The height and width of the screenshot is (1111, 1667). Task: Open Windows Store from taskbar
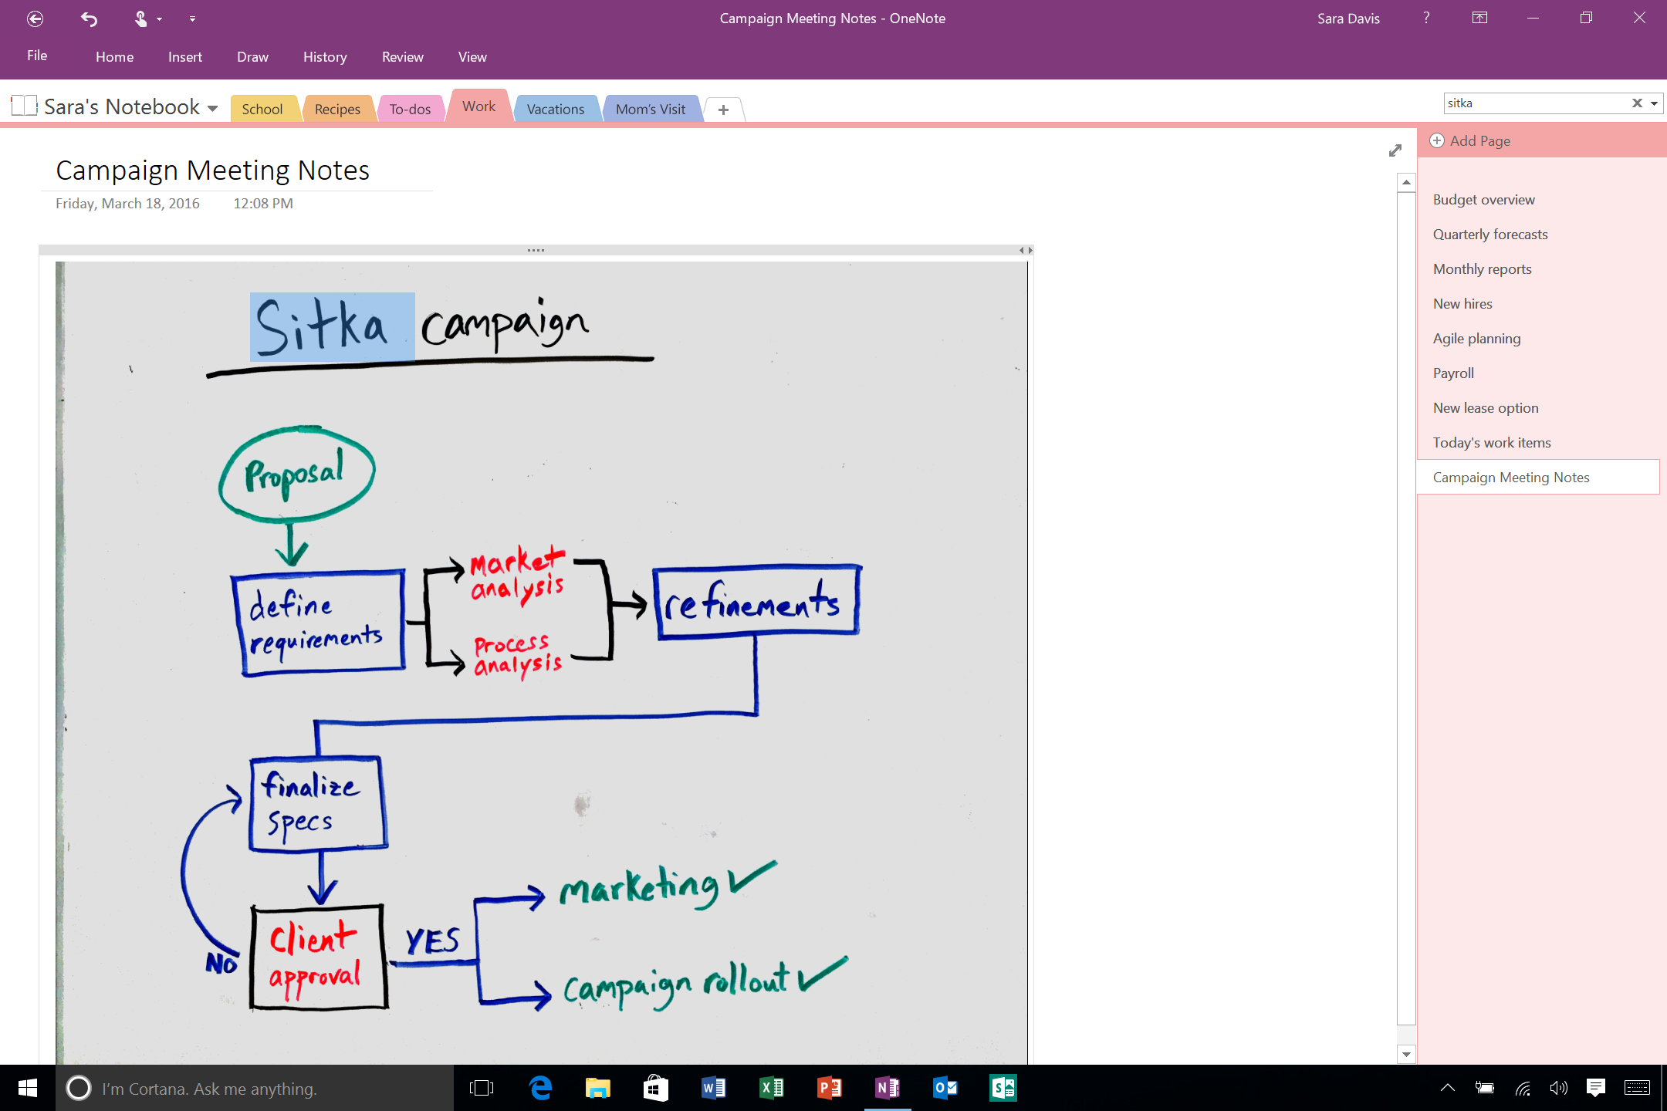(656, 1089)
